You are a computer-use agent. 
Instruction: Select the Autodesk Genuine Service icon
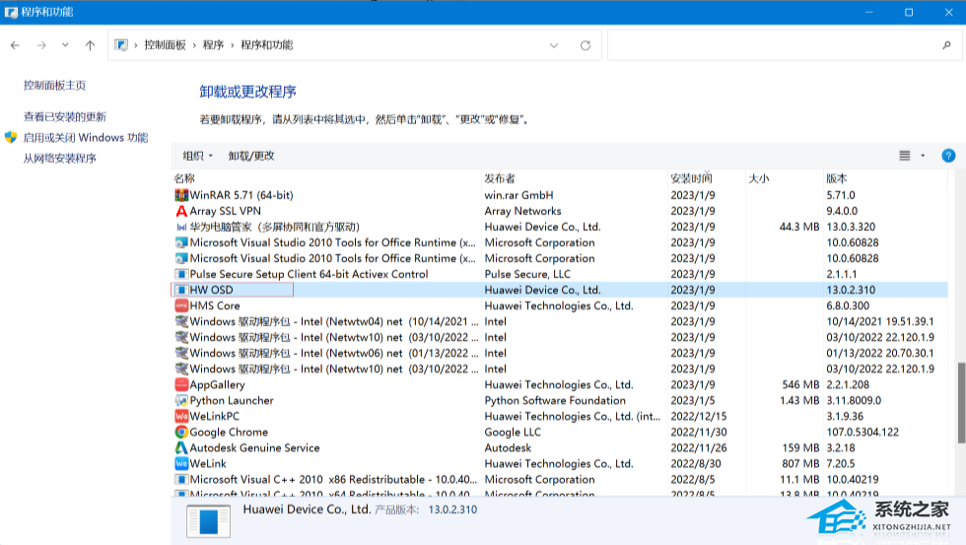[x=181, y=448]
